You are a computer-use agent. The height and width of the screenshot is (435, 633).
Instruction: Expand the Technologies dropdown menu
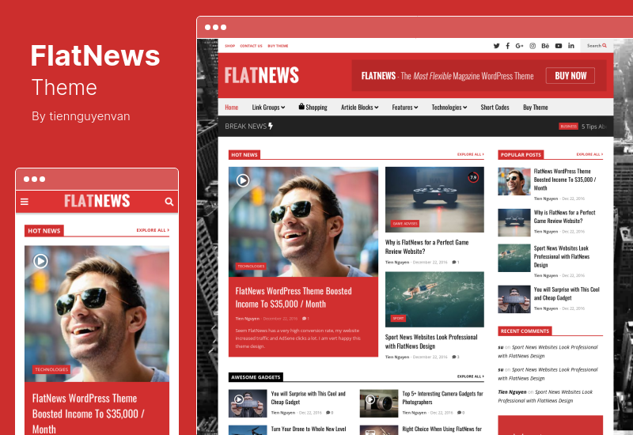click(x=449, y=108)
